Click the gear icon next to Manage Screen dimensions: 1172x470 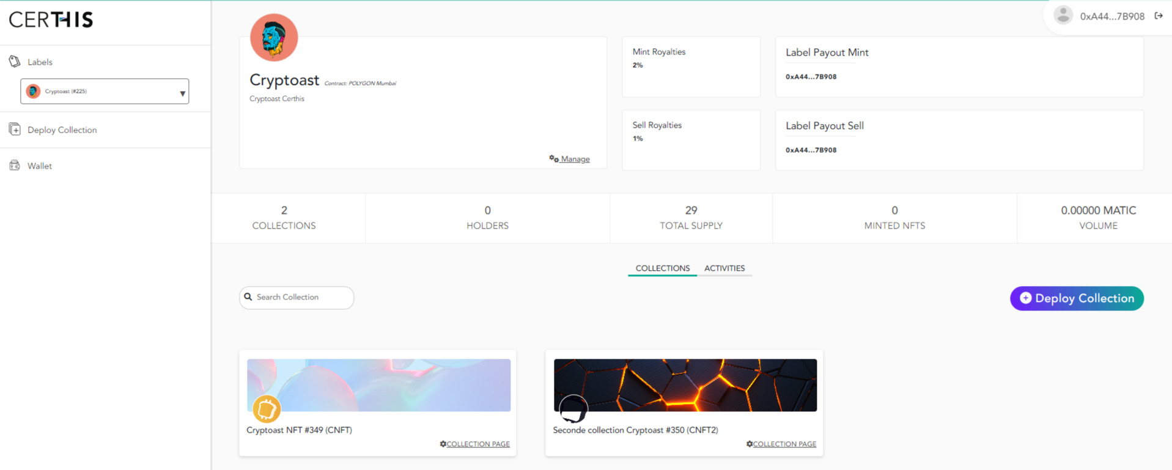553,159
